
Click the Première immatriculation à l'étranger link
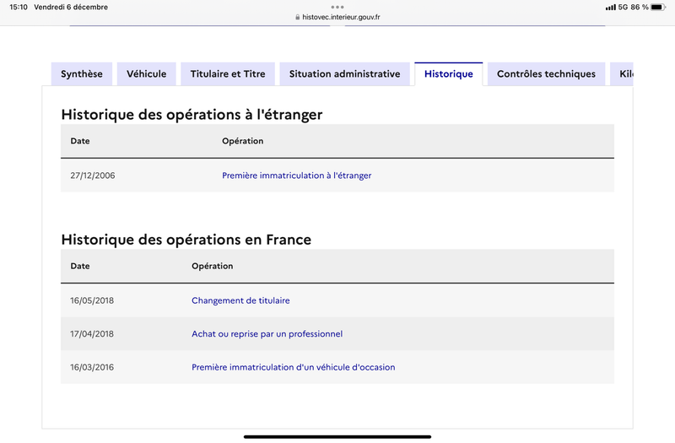pos(297,176)
